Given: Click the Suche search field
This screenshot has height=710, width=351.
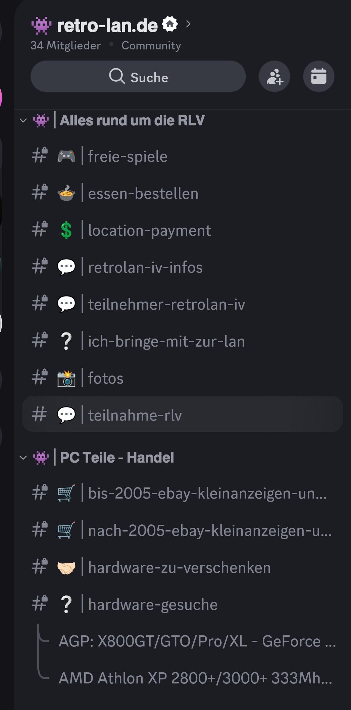Looking at the screenshot, I should [x=138, y=77].
